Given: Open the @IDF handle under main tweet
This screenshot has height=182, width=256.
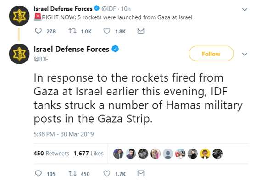Looking at the screenshot, I should [41, 59].
